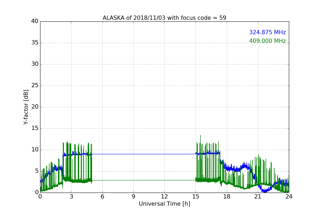Screen dimensions: 321x214
Task: Click the flat blue line near 9 dB
Action: pos(144,154)
